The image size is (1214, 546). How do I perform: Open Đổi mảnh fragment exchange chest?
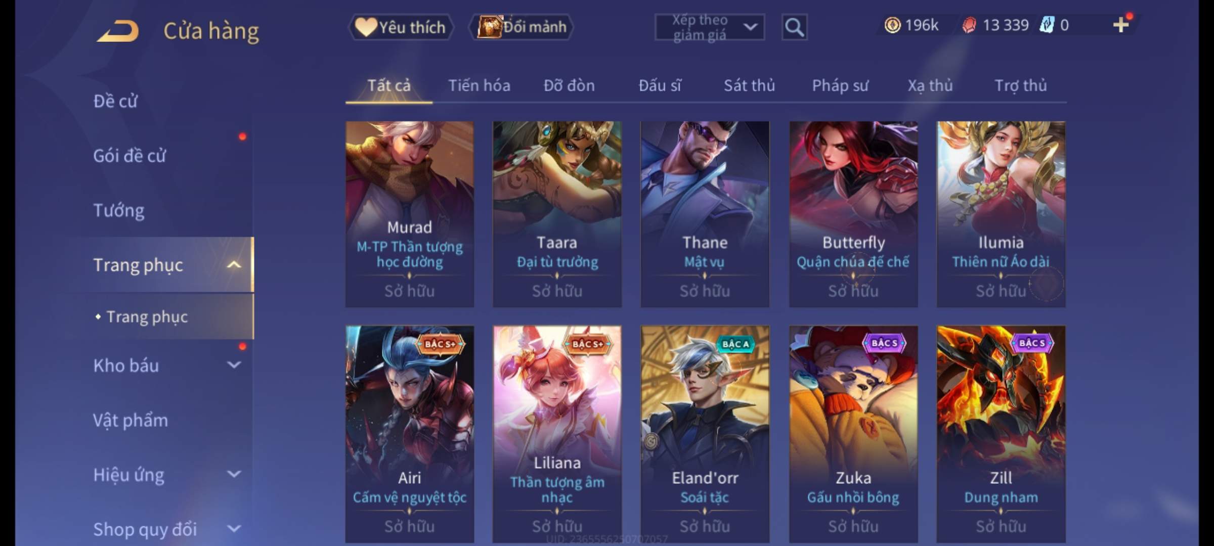click(522, 27)
